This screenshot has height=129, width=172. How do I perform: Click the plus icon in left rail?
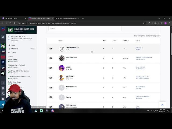tap(3, 83)
